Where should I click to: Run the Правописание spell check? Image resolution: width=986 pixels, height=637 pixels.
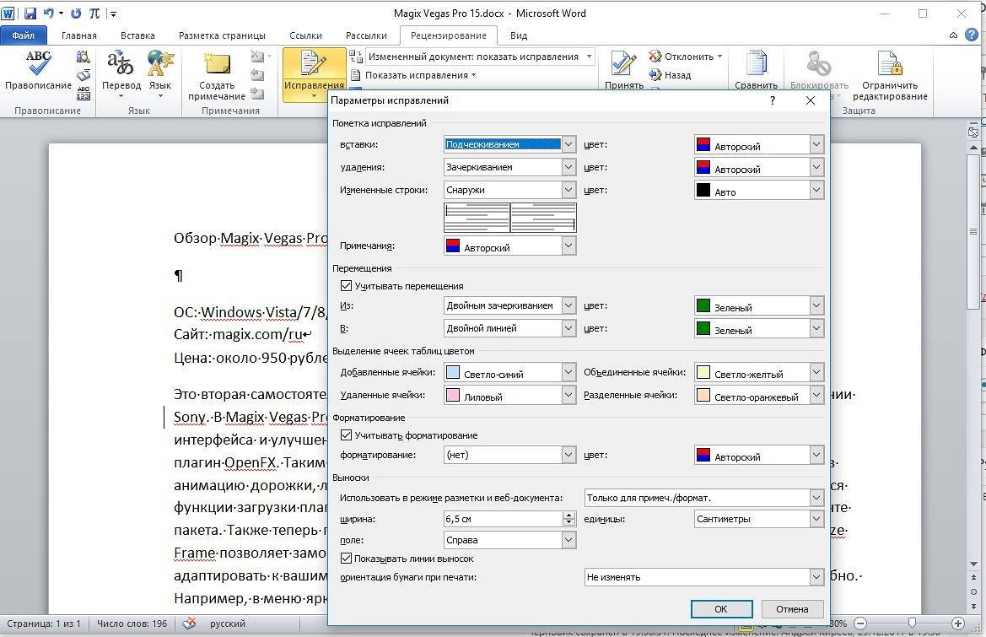[x=38, y=70]
